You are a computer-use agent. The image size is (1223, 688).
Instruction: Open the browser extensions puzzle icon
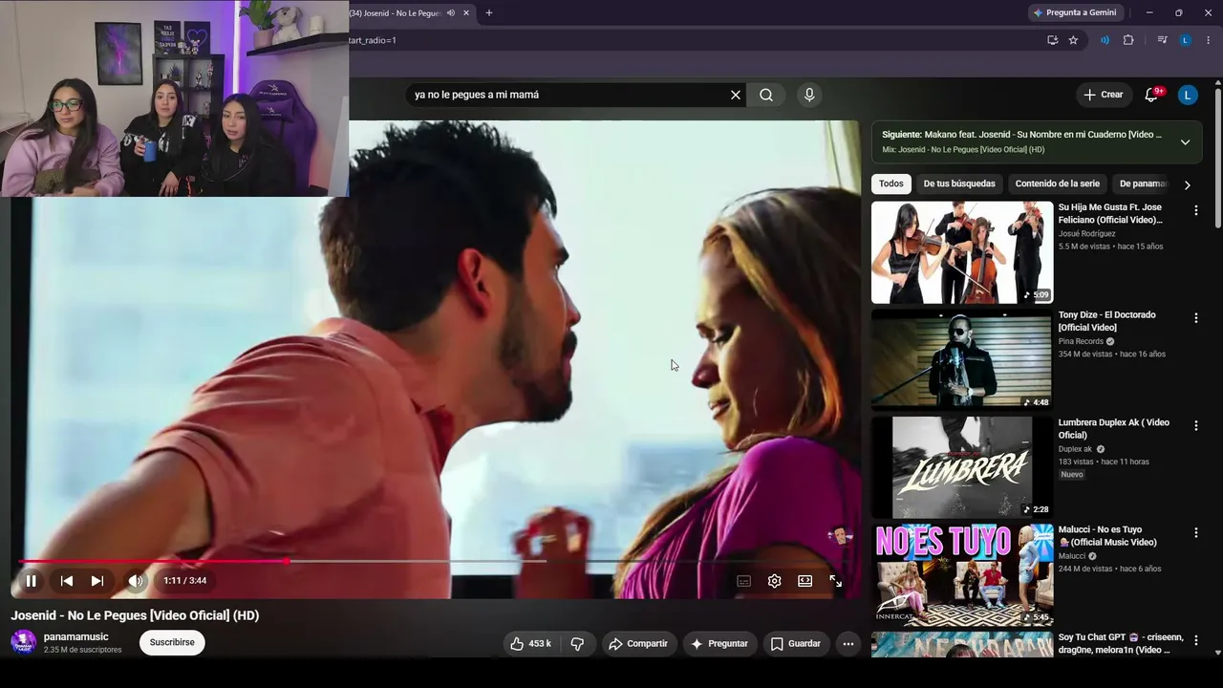1128,40
